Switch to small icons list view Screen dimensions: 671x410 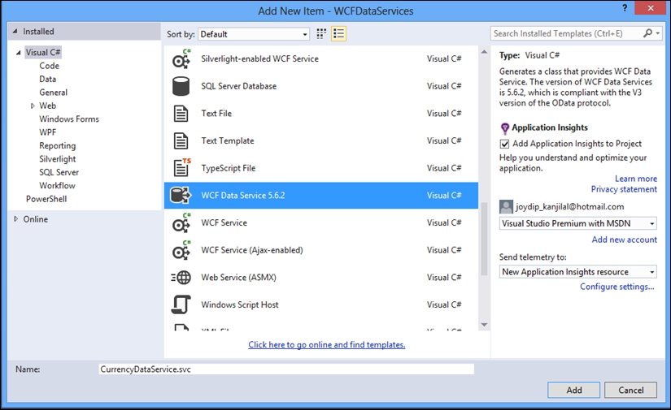coord(338,34)
